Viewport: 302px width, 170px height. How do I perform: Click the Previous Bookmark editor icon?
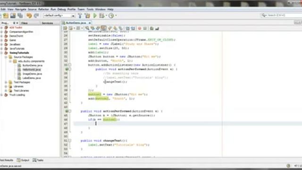(x=110, y=28)
